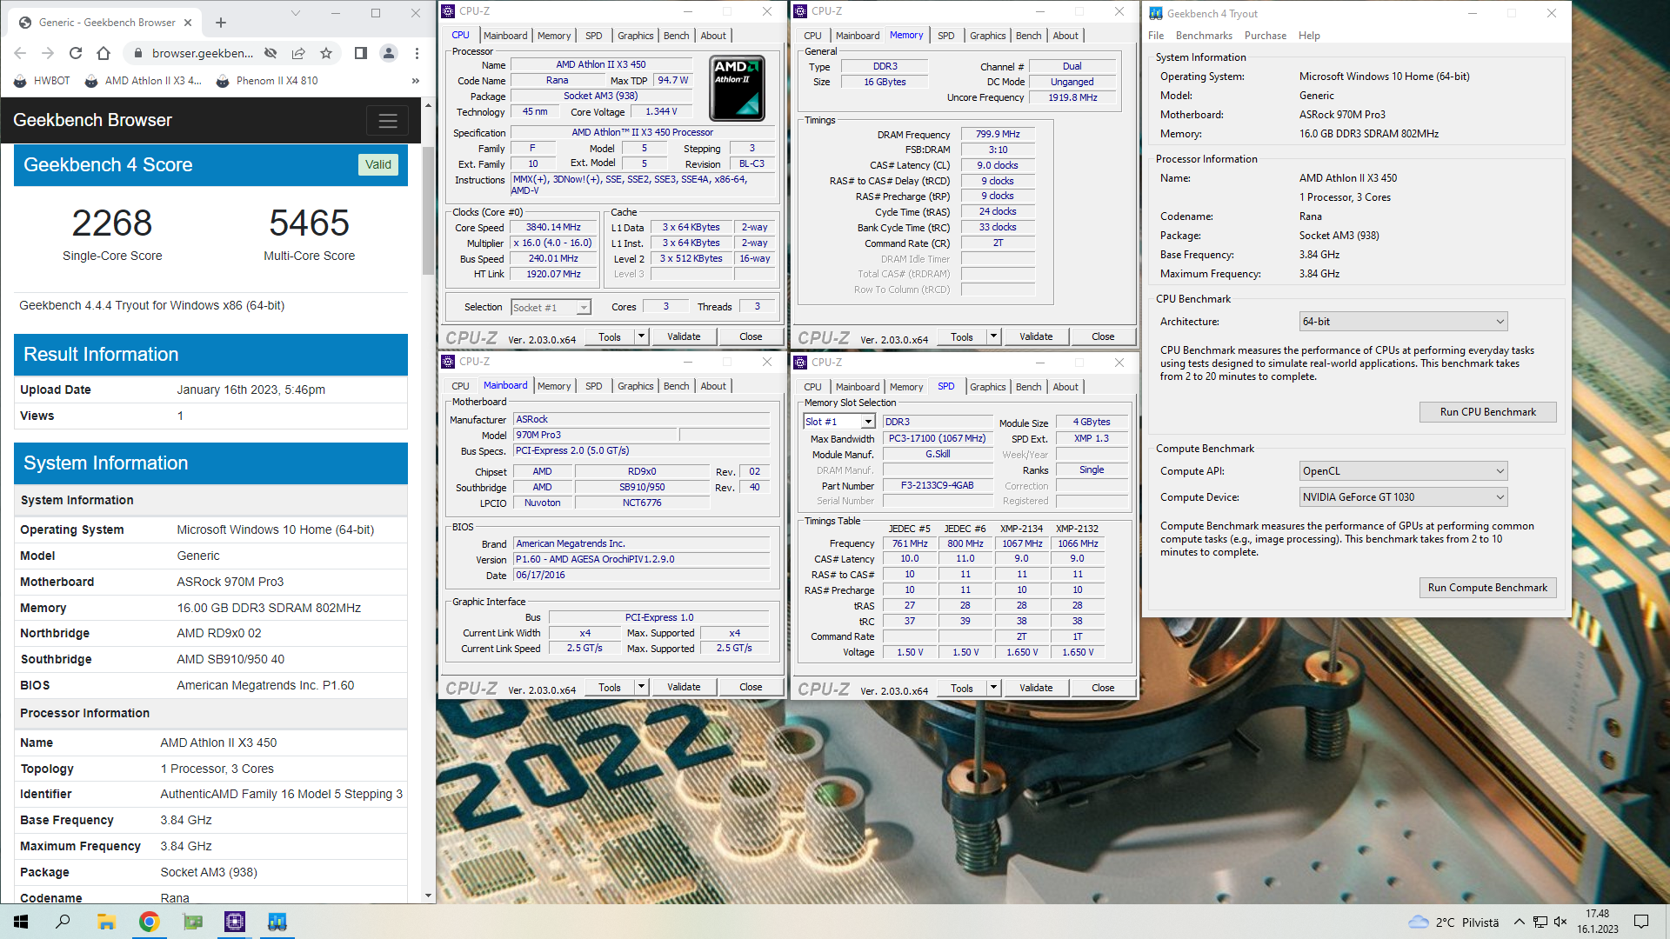The width and height of the screenshot is (1670, 939).
Task: Open Memory tab in CPU-Z SPD window
Action: [x=906, y=387]
